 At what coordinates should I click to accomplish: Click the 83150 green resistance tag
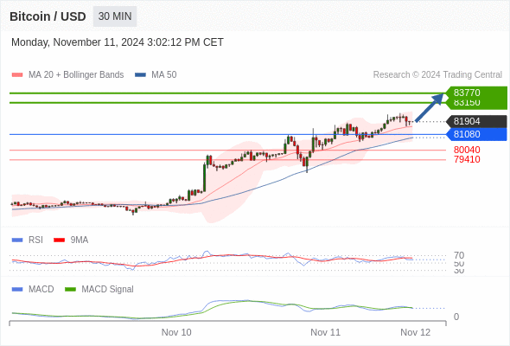tap(476, 104)
